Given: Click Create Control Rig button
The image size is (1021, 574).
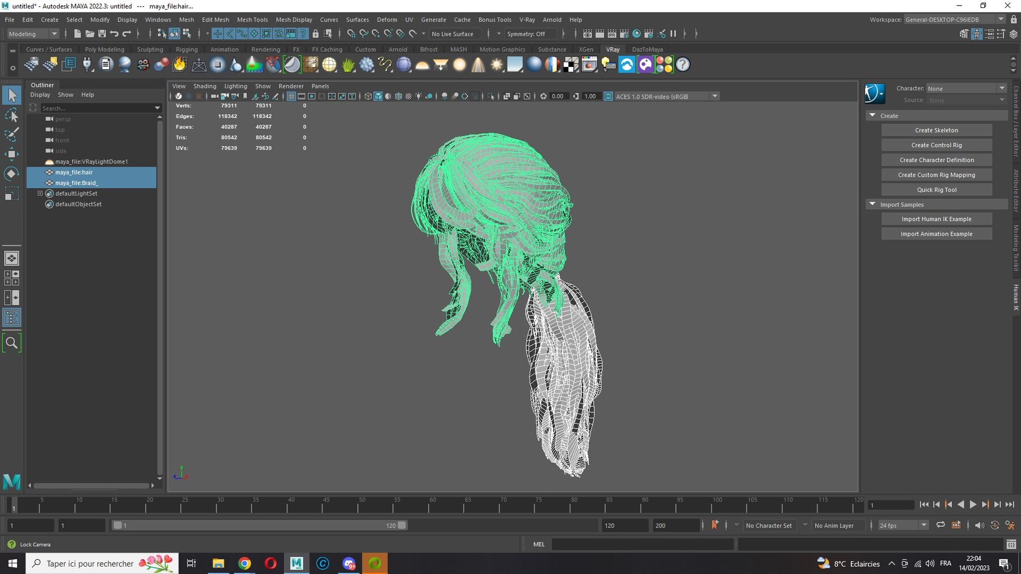Looking at the screenshot, I should click(x=936, y=145).
